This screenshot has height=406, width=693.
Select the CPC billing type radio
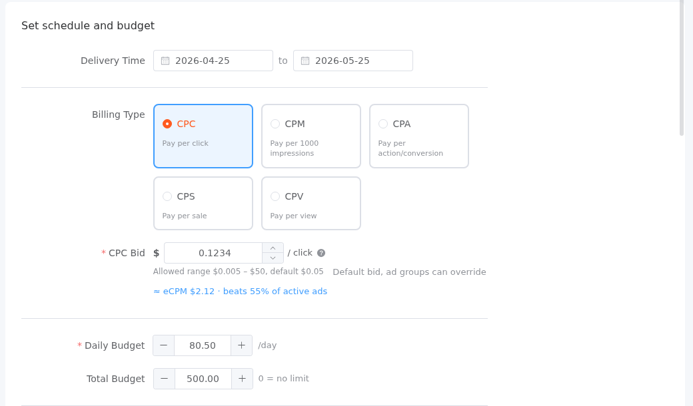pyautogui.click(x=167, y=124)
